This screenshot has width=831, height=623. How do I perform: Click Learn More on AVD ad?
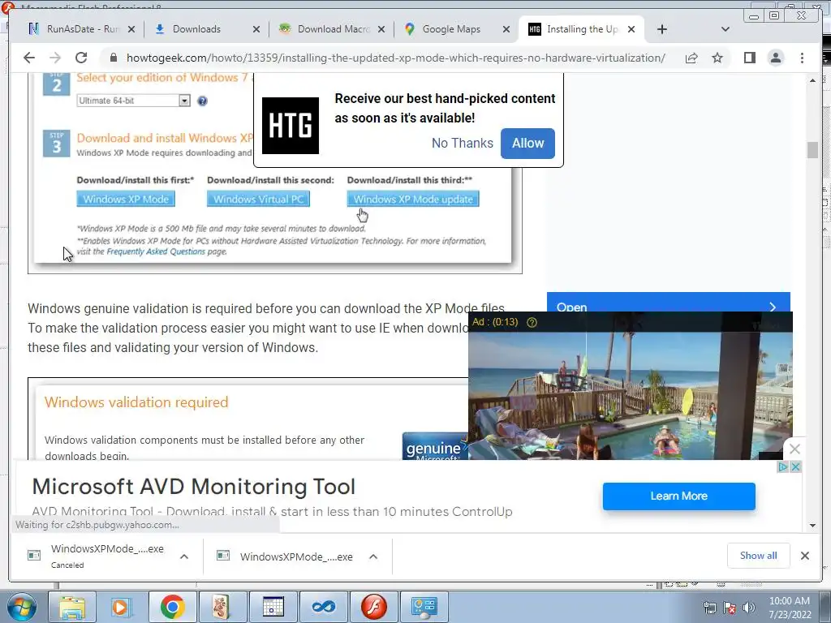point(679,496)
